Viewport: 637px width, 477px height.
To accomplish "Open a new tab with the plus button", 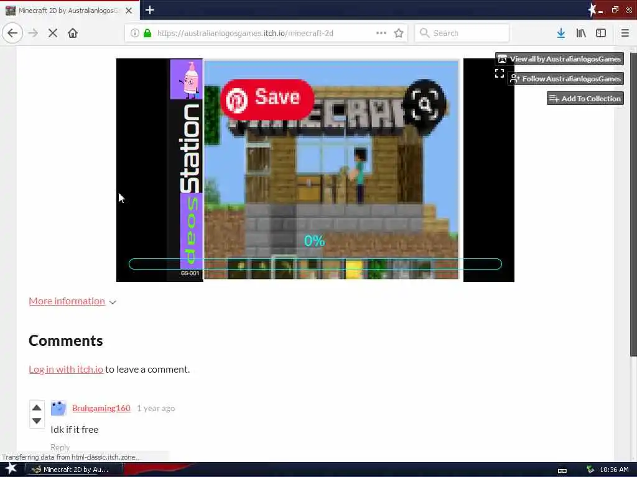I will [x=150, y=10].
